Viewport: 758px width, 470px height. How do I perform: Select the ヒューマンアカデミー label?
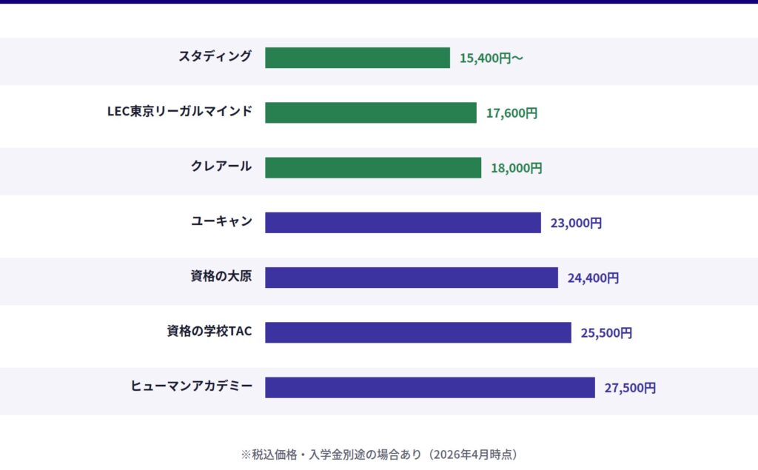(192, 386)
